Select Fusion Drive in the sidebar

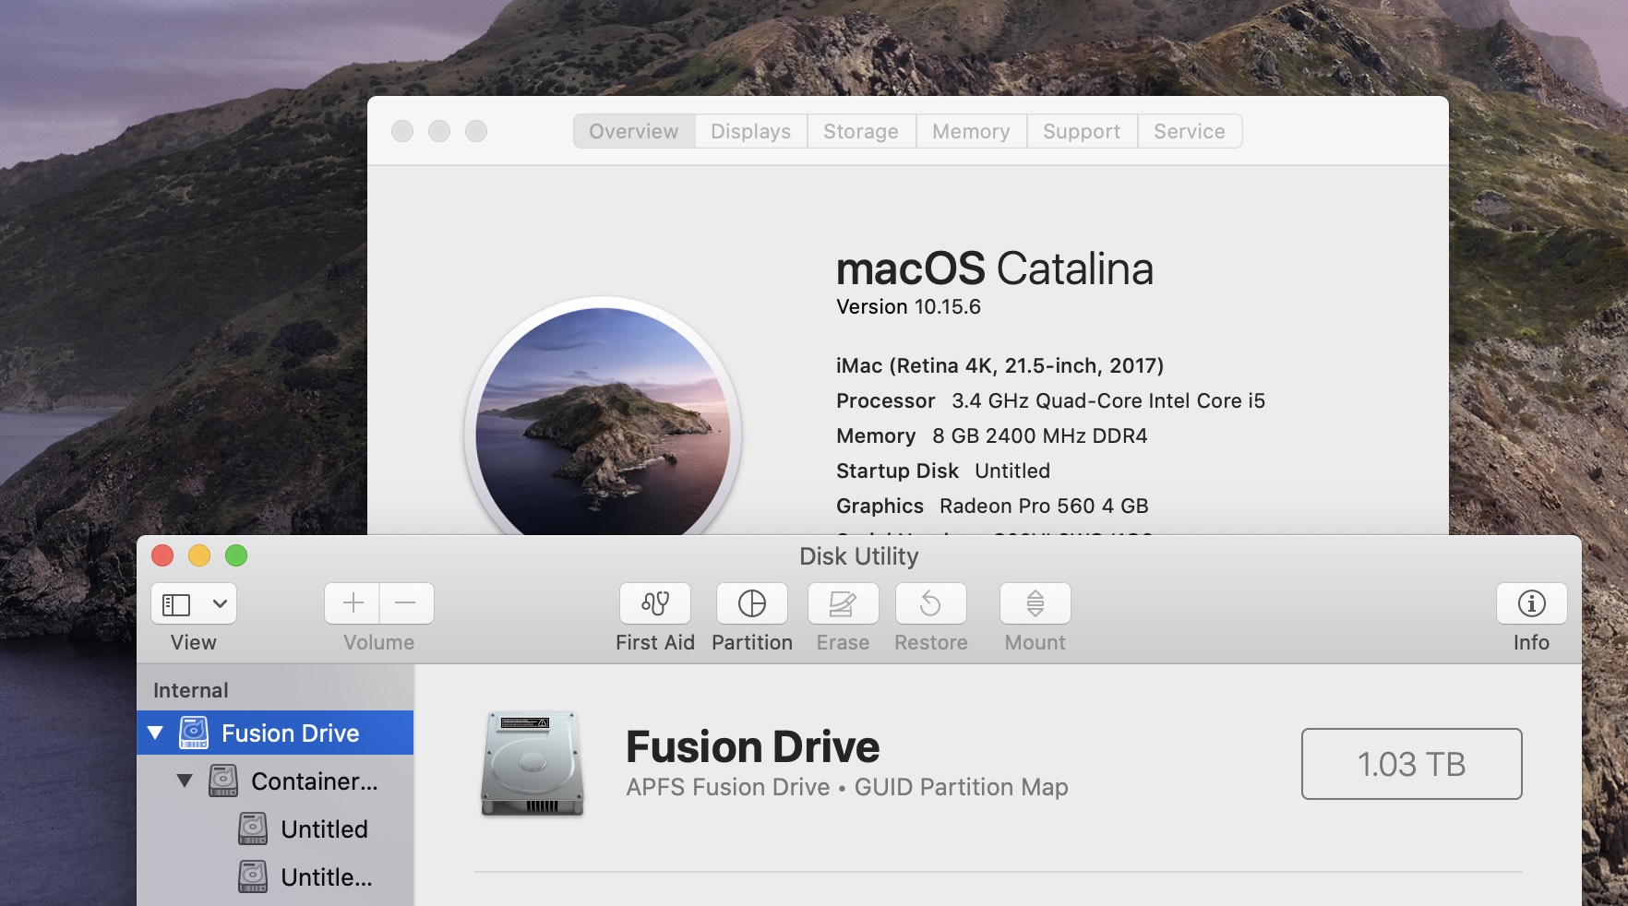(289, 733)
